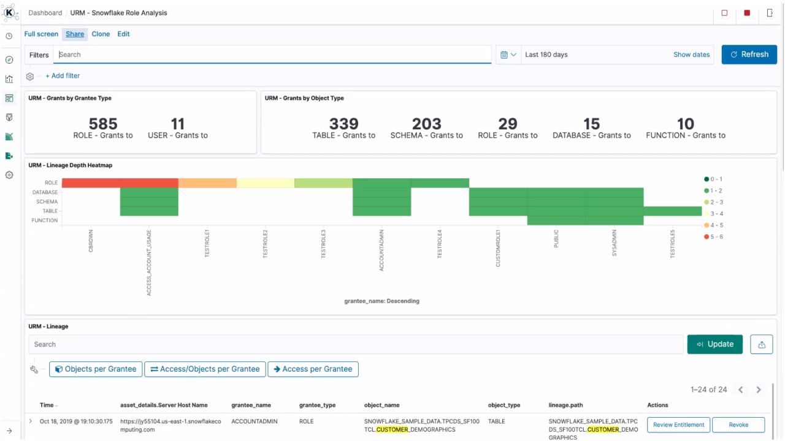Open the Share menu item

(x=75, y=34)
